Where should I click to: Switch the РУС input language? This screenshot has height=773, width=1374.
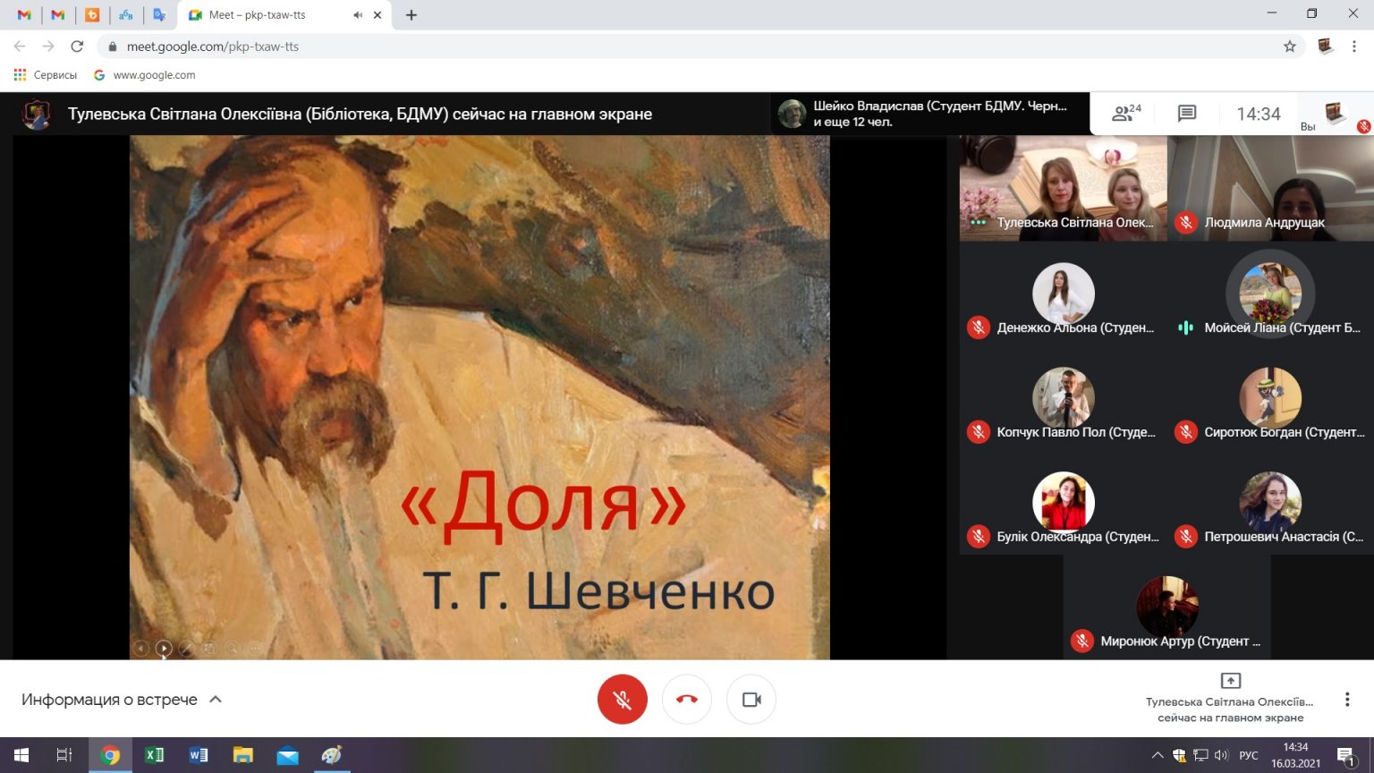pyautogui.click(x=1249, y=755)
